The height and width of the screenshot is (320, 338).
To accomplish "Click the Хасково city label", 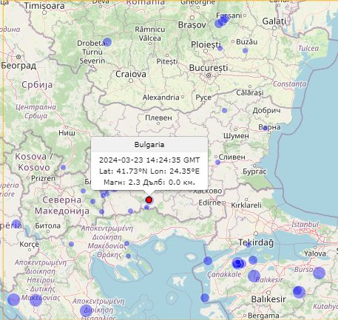I will coord(208,191).
